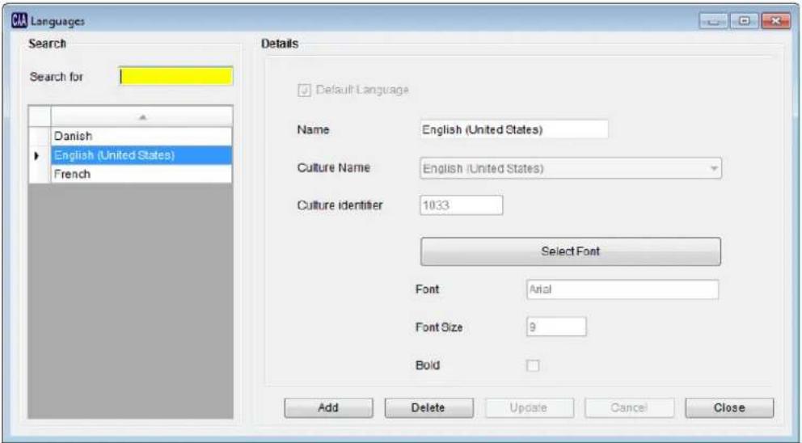Select French in the language list

tap(141, 174)
